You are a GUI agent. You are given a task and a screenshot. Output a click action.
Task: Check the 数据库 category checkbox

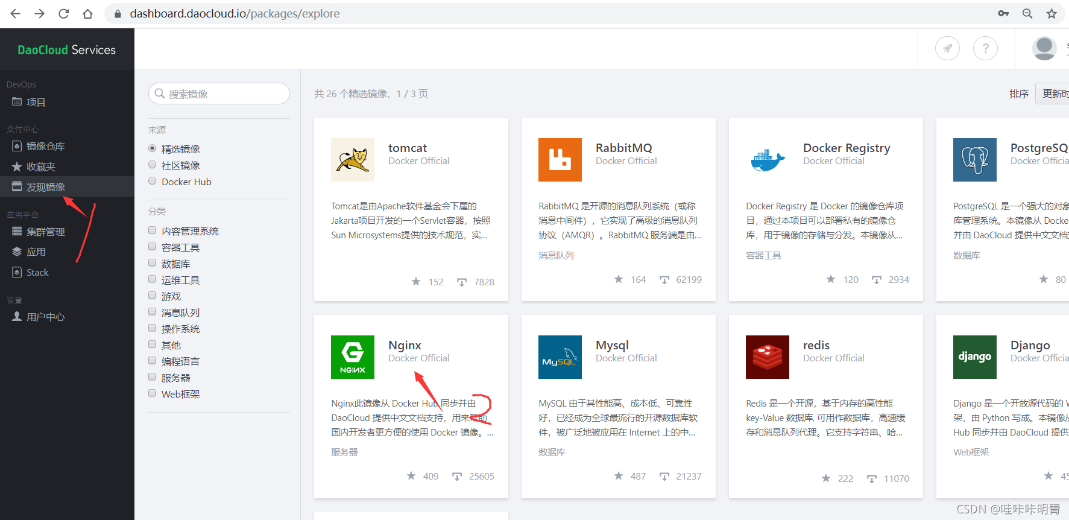[153, 263]
